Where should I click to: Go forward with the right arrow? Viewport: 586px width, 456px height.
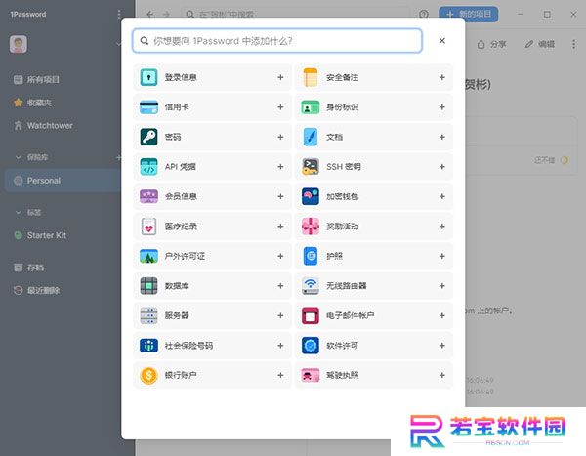166,15
